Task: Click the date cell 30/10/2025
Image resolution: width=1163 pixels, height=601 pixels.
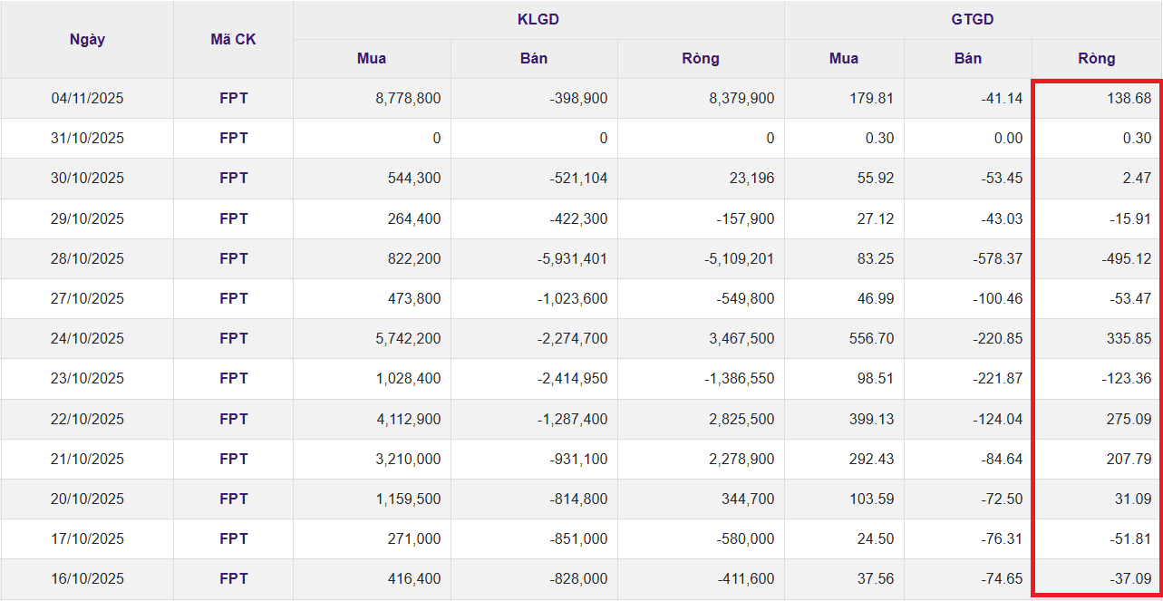Action: click(x=87, y=179)
